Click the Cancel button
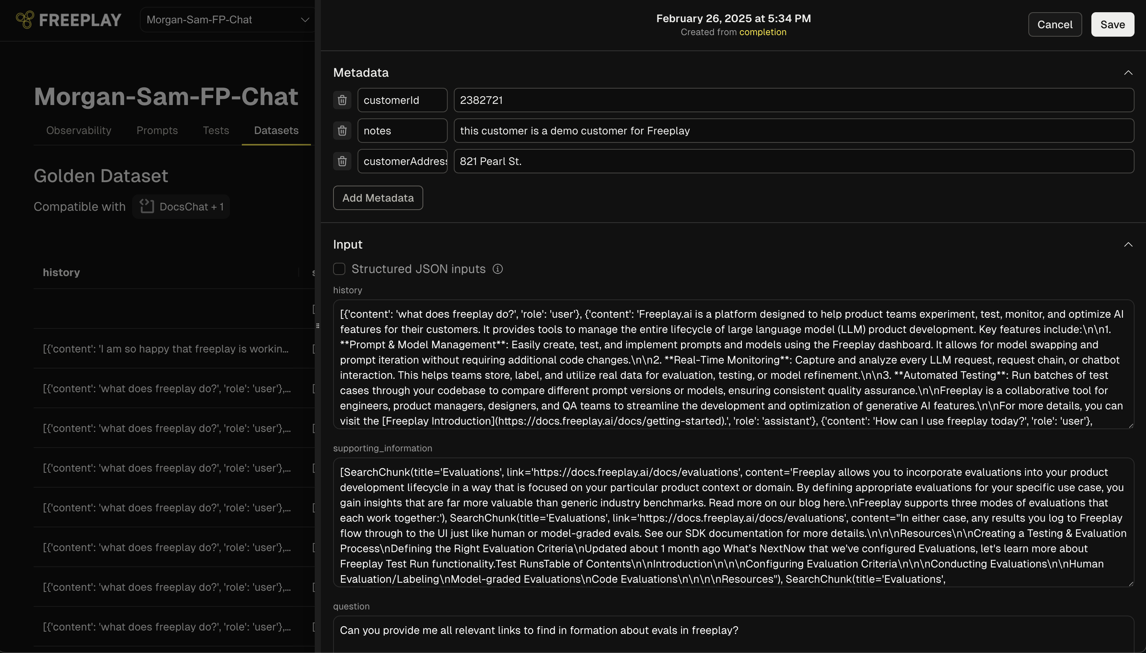The image size is (1146, 653). tap(1054, 24)
